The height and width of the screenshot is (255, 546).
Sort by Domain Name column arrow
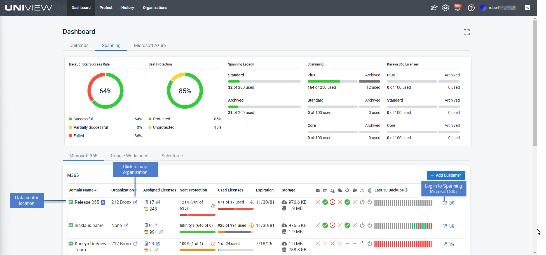pyautogui.click(x=95, y=190)
